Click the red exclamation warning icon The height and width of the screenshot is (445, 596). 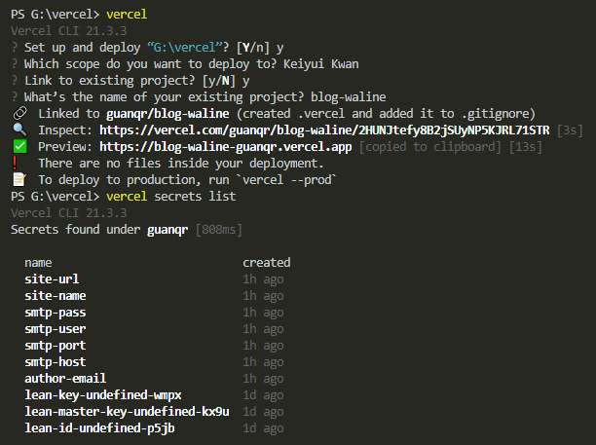pos(15,163)
